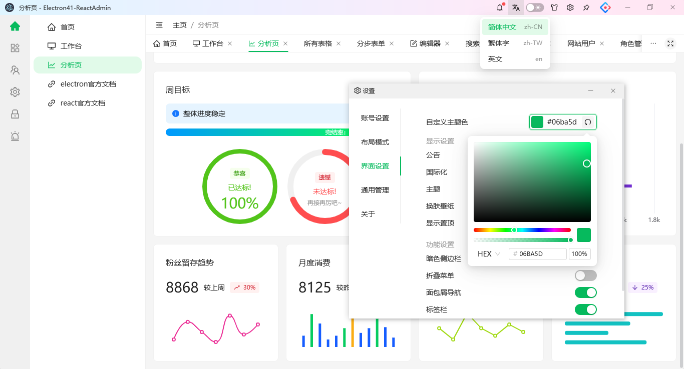Screen dimensions: 684x369
Task: Turn off the 面包屑导航 switch
Action: (586, 292)
